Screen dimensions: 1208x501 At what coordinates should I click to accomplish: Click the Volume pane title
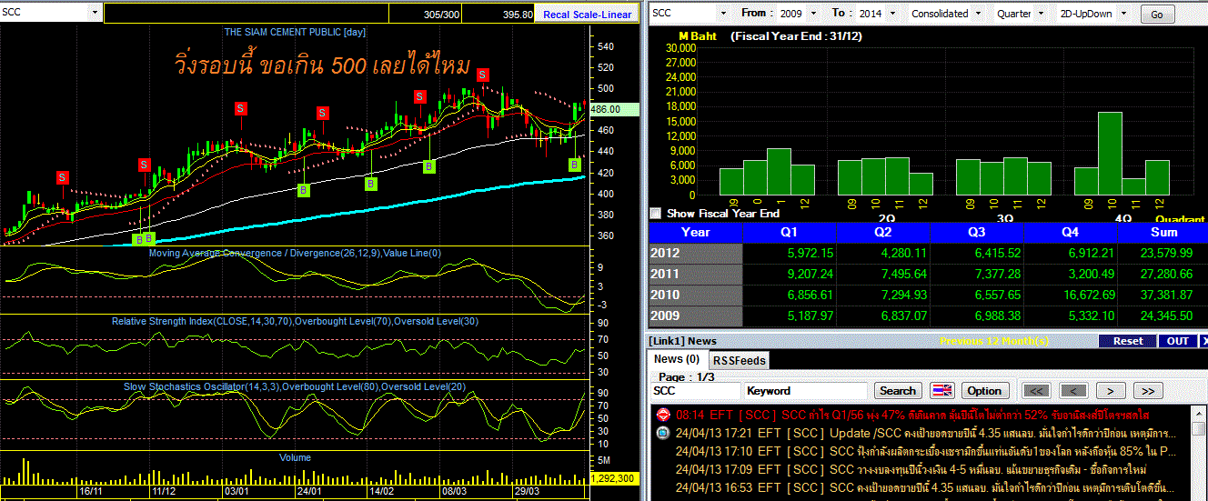(295, 457)
